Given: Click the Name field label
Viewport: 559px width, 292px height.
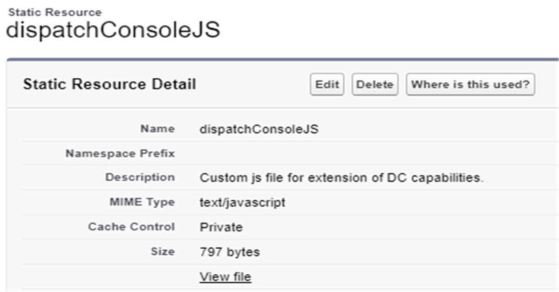Looking at the screenshot, I should coord(157,129).
